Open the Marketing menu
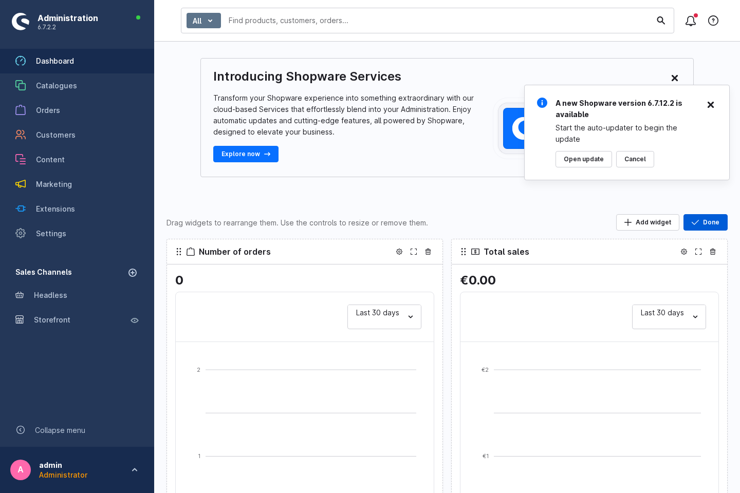 coord(77,184)
